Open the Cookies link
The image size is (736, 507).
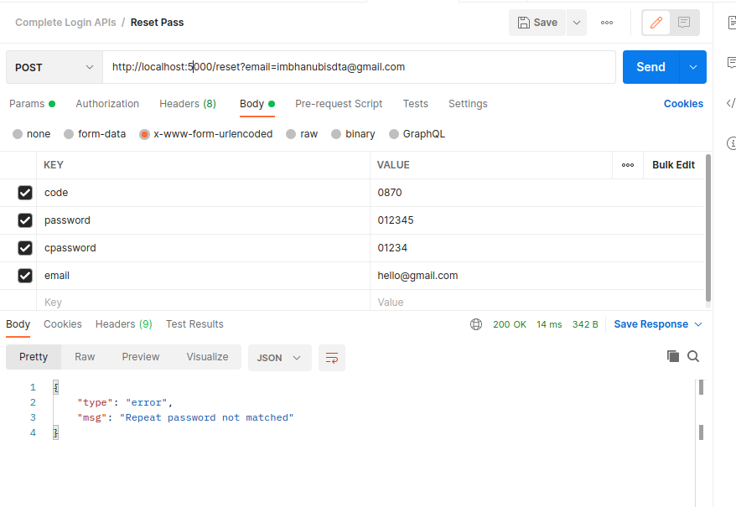pyautogui.click(x=683, y=103)
